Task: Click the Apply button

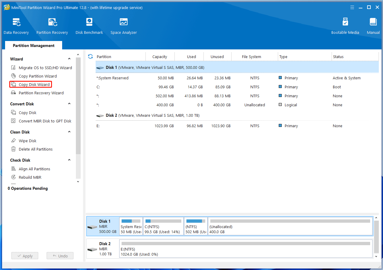Action: tap(25, 256)
